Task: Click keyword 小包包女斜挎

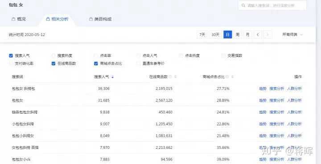Action: tap(23, 124)
